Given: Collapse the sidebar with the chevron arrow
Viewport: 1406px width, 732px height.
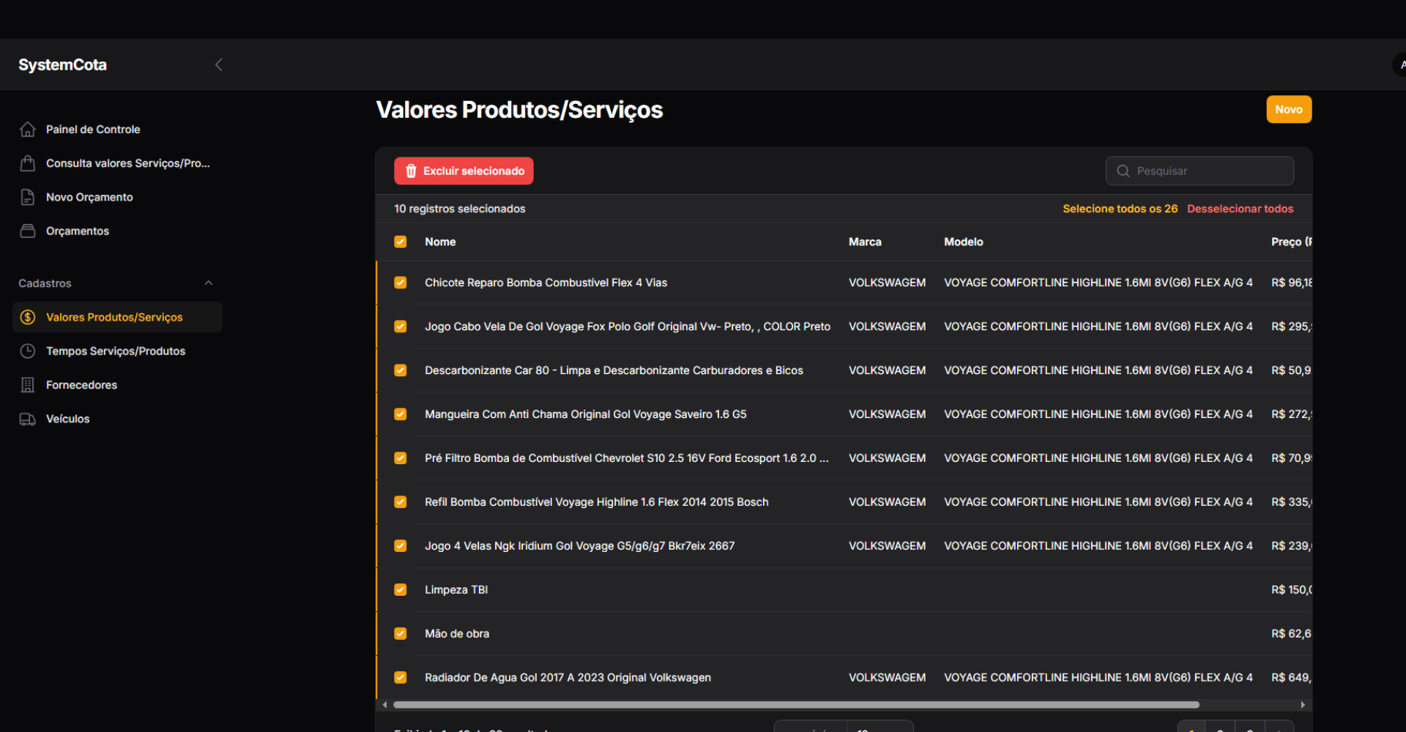Looking at the screenshot, I should (218, 64).
